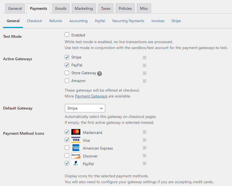Image resolution: width=232 pixels, height=186 pixels.
Task: Click the help icon next to Store Gateway
Action: (x=100, y=73)
